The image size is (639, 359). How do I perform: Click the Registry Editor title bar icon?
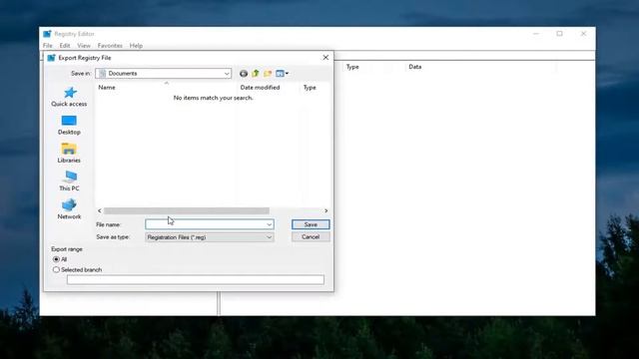47,34
